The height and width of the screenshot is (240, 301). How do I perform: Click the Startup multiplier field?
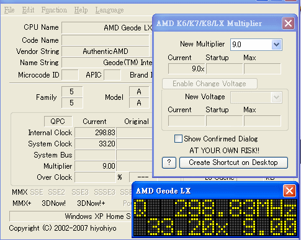(225, 69)
